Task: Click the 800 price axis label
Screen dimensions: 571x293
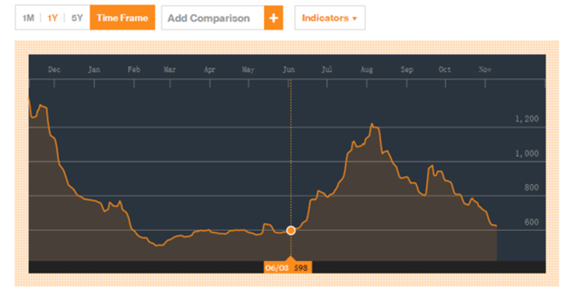Action: coord(532,187)
